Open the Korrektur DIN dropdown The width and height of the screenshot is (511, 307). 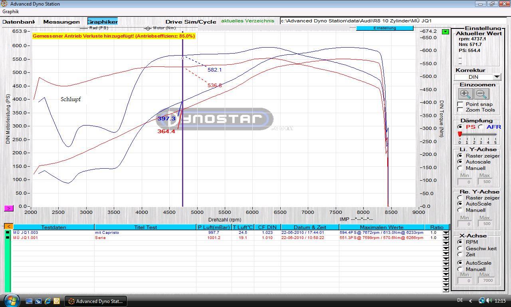click(497, 77)
